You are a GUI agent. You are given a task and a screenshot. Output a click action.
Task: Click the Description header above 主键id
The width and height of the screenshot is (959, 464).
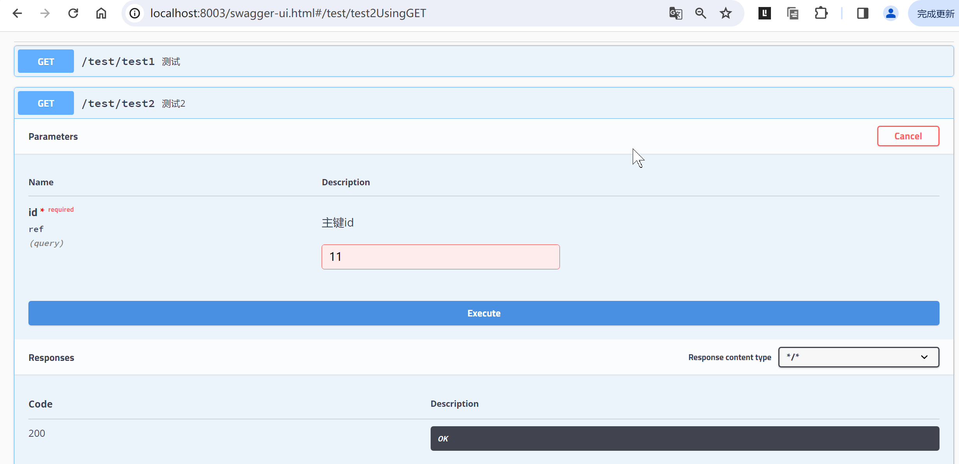(x=346, y=182)
